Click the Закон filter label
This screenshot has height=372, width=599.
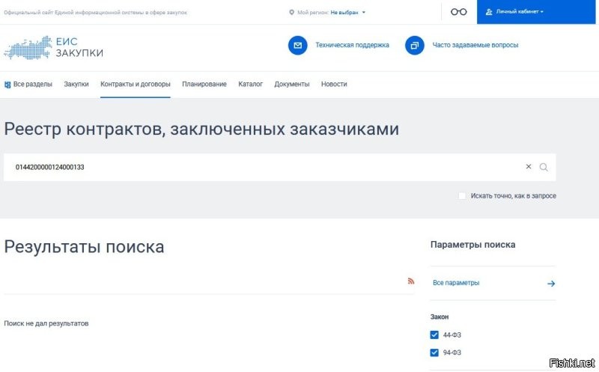440,317
